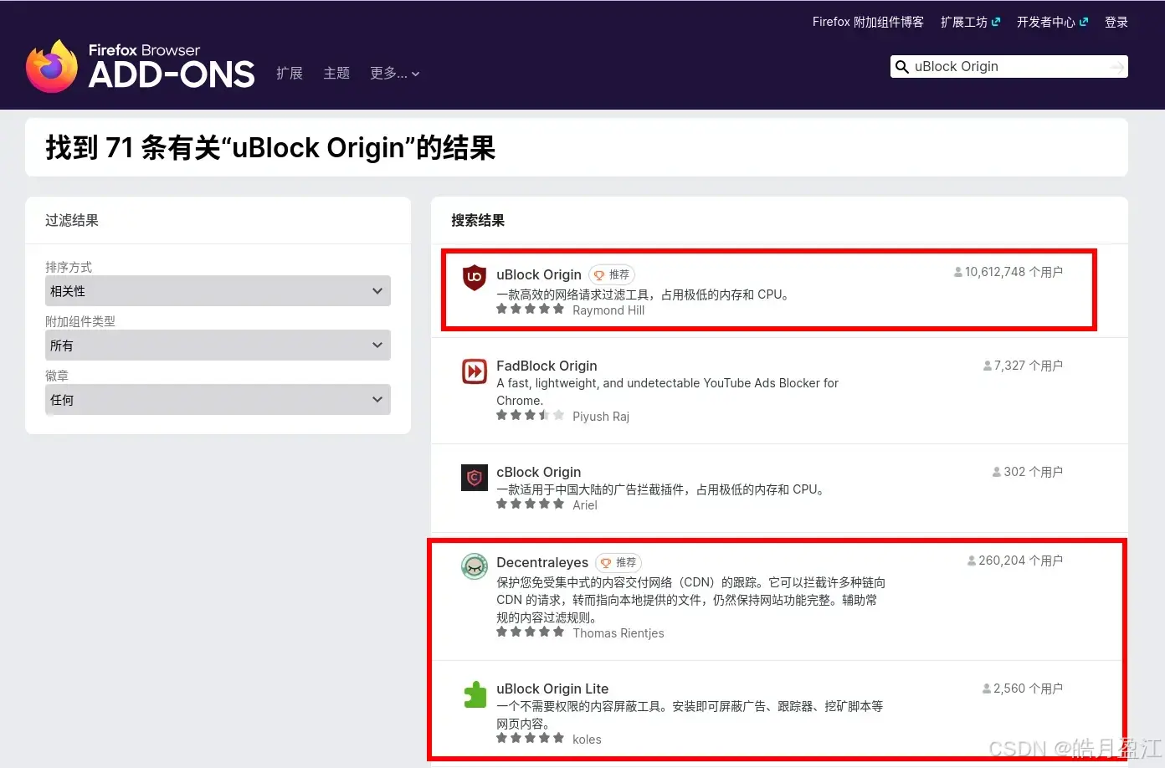The image size is (1165, 768).
Task: Open the uBlock Origin Lite result title
Action: pos(552,689)
